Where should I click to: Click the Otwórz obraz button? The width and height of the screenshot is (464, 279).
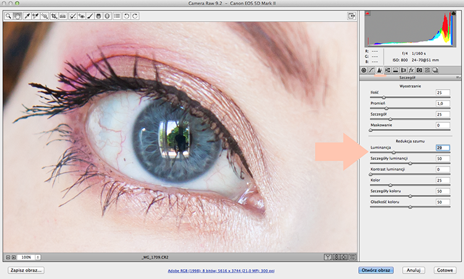click(376, 270)
